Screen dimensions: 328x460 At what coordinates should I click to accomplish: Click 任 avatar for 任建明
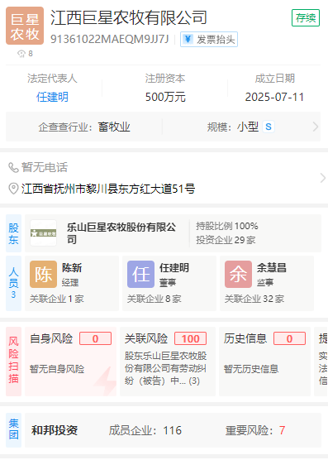(140, 275)
